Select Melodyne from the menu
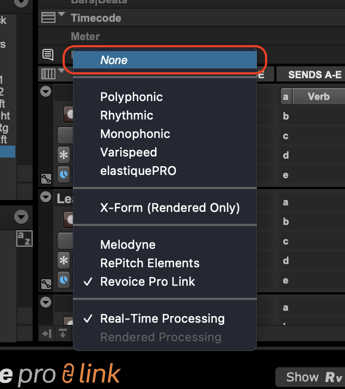 (x=127, y=245)
